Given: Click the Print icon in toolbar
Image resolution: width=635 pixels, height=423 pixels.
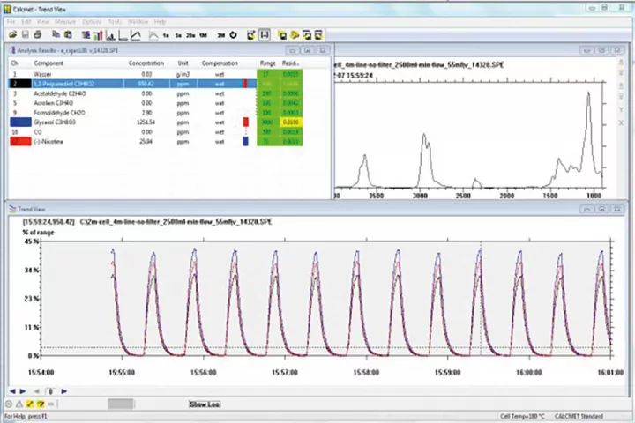Looking at the screenshot, I should 38,35.
